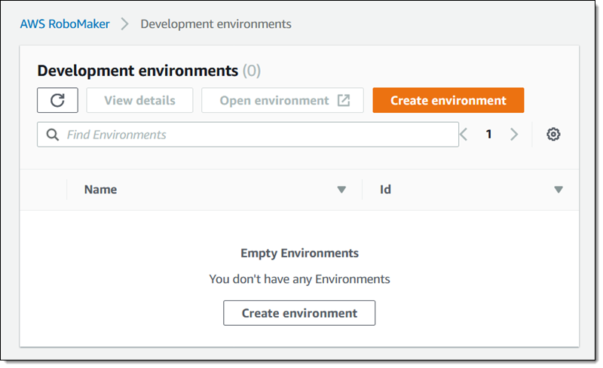Click the white Create environment button below the empty message

pos(299,313)
